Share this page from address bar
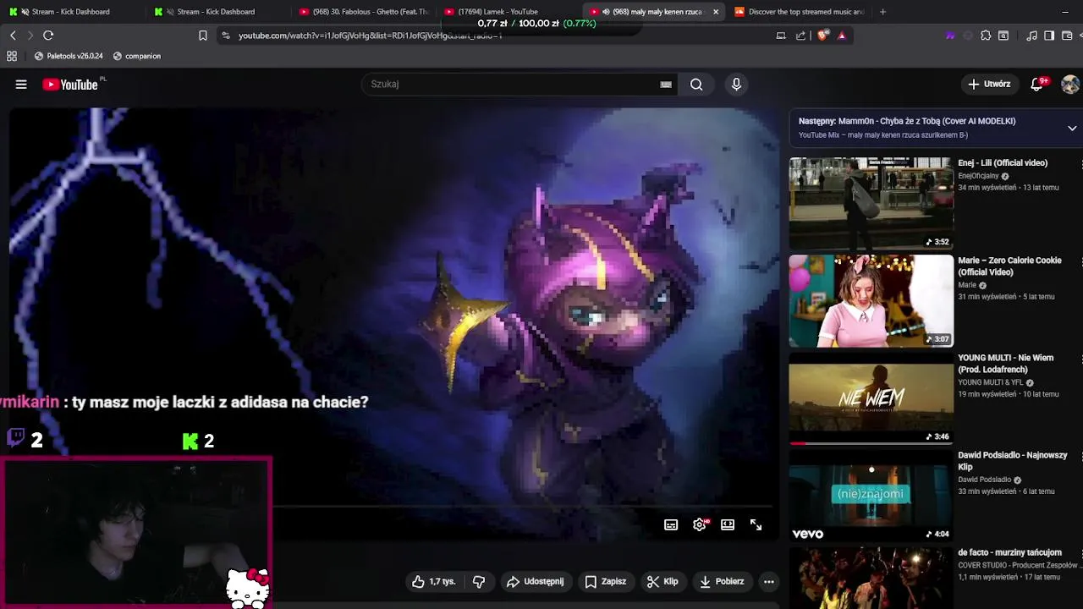This screenshot has width=1083, height=609. (801, 36)
